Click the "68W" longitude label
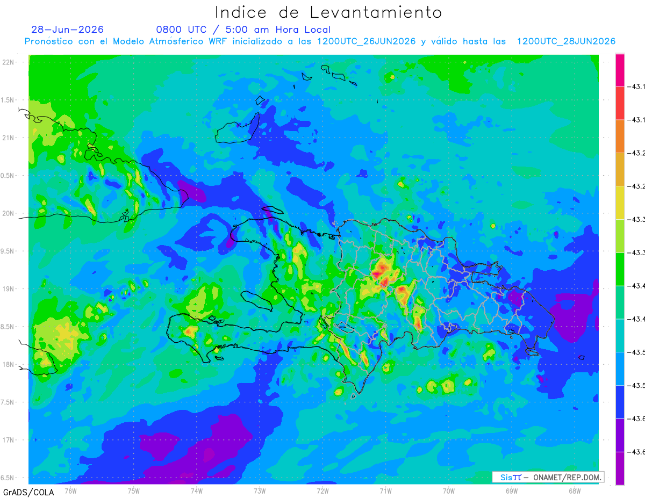This screenshot has width=645, height=498. (x=575, y=490)
